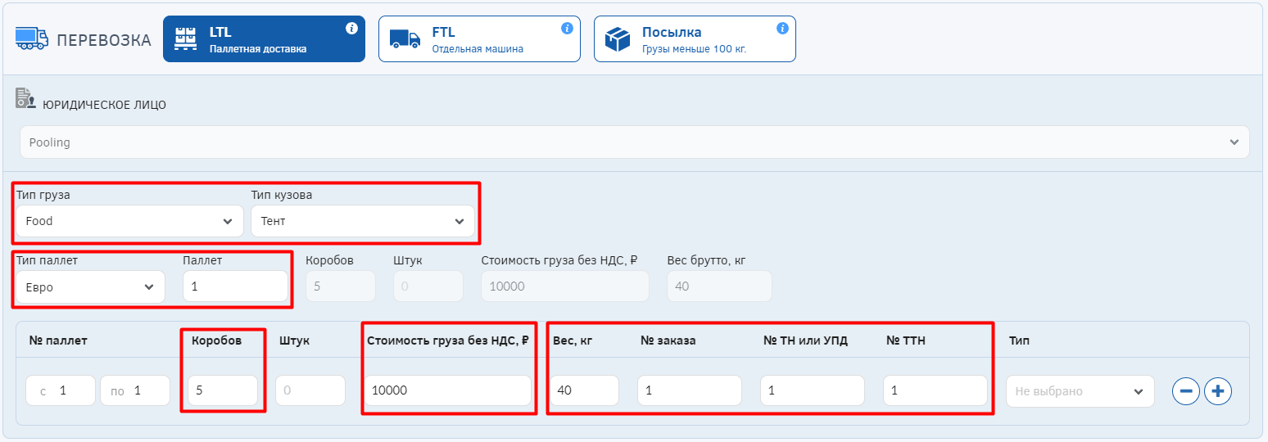Expand the Тип паллет Евро dropdown

click(90, 287)
